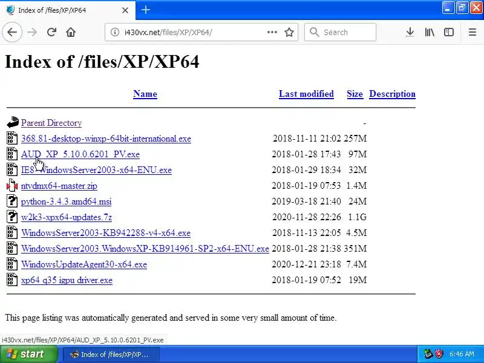Click the green system tray icon
This screenshot has height=363, width=484.
coord(428,354)
